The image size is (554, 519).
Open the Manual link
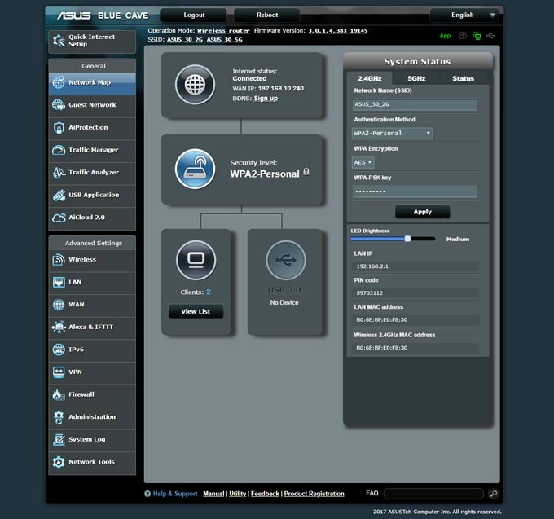[213, 494]
